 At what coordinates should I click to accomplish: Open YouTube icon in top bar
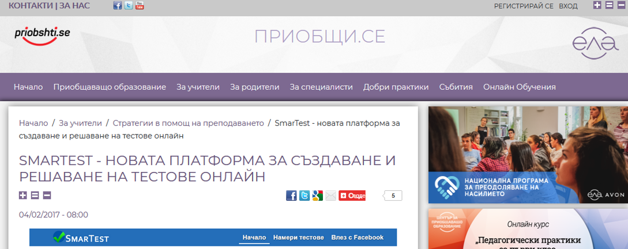pos(140,6)
